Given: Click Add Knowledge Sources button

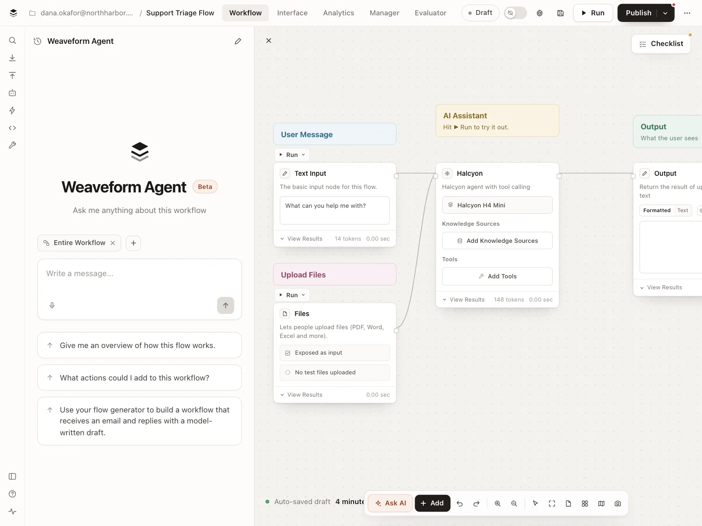Looking at the screenshot, I should click(497, 241).
